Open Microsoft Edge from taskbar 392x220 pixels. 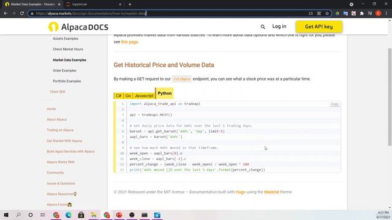(x=69, y=215)
